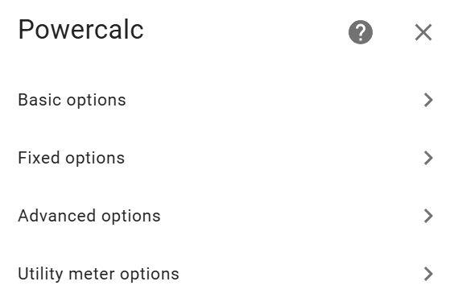
Task: Click the chevron arrow beside Utility meter options
Action: (428, 274)
